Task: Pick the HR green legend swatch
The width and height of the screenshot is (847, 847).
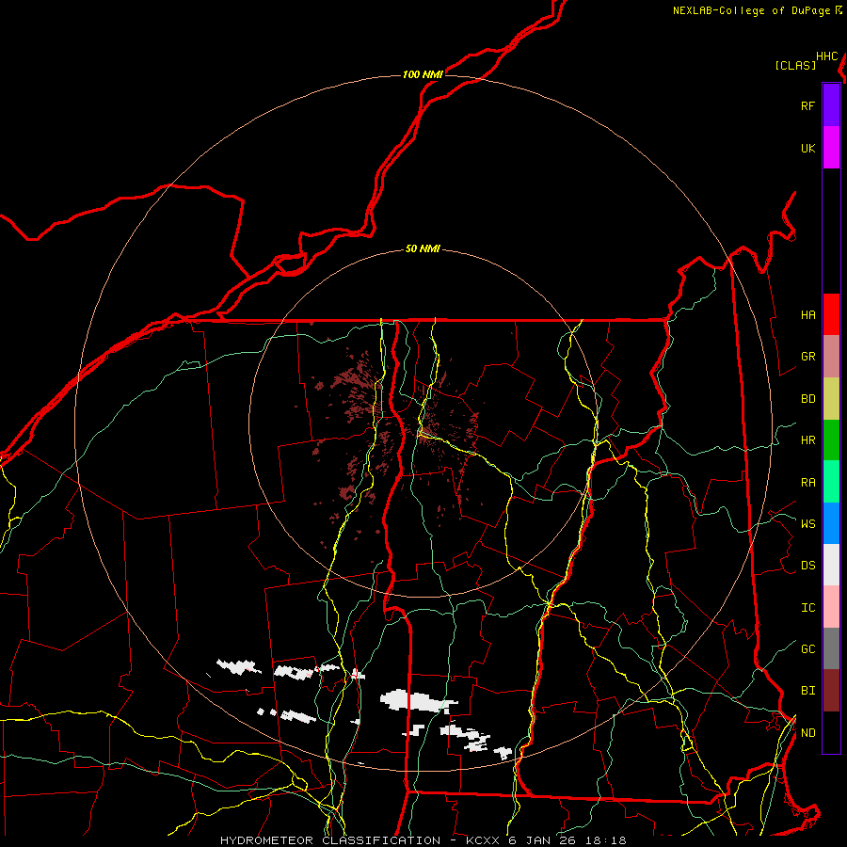Action: (x=831, y=439)
